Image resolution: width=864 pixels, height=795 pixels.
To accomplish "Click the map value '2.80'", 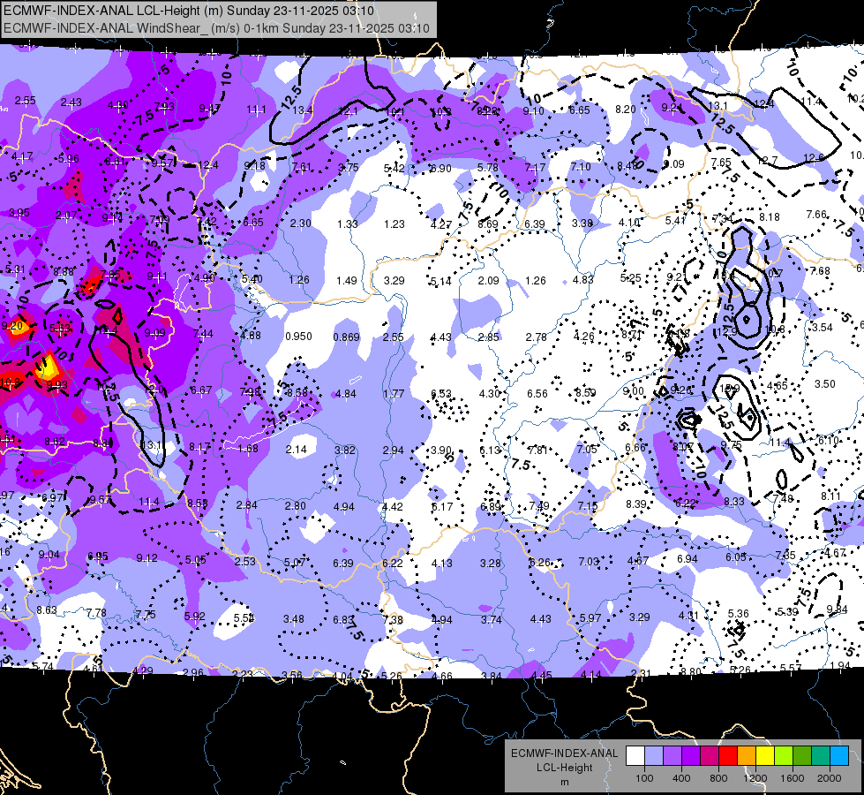I will pos(296,506).
